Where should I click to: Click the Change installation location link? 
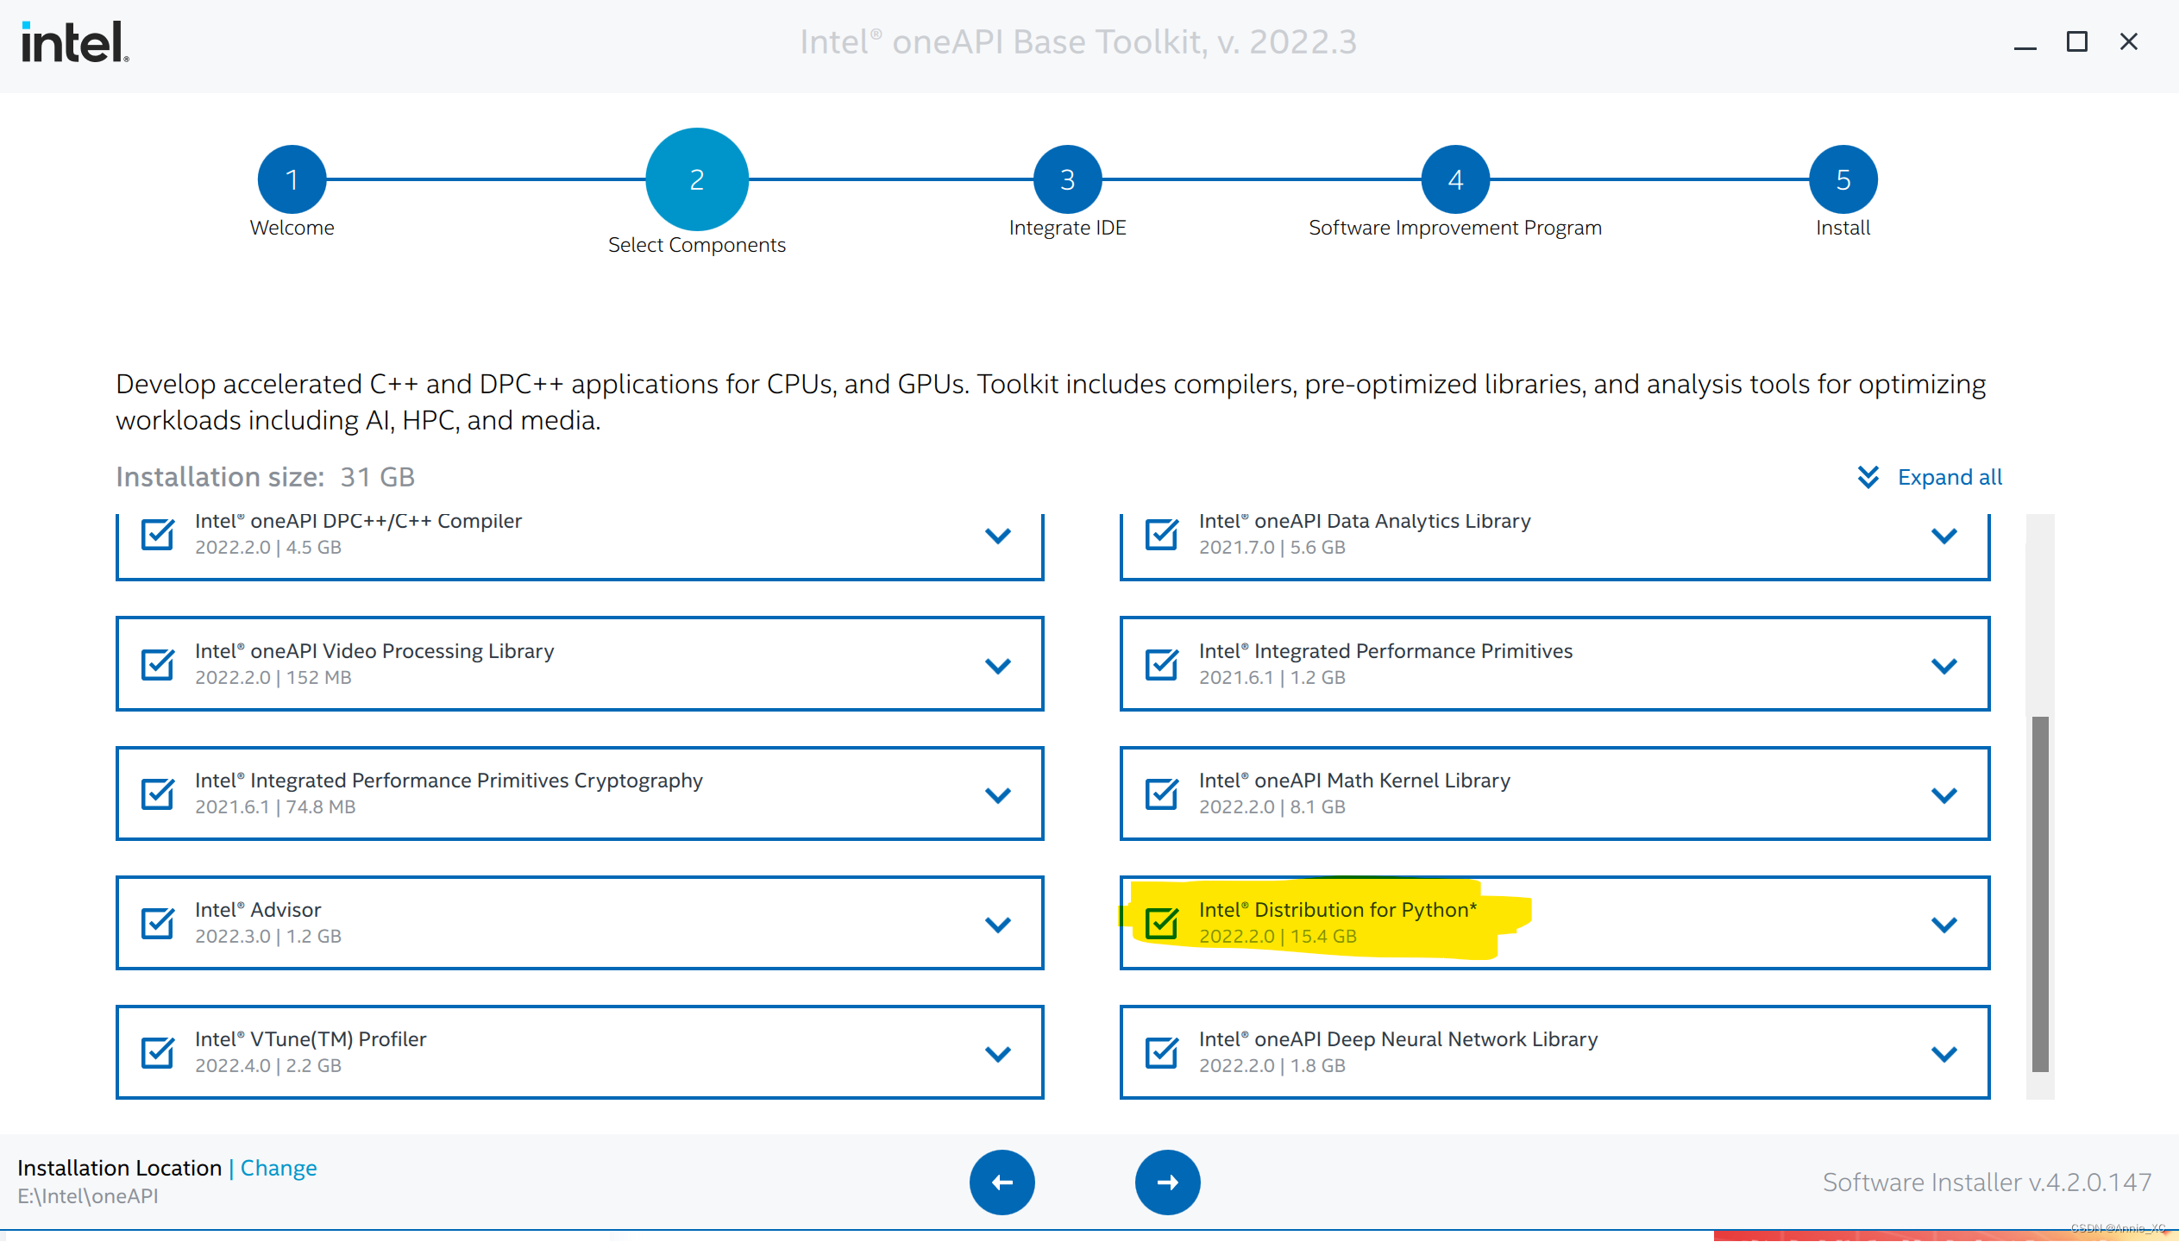pyautogui.click(x=278, y=1167)
